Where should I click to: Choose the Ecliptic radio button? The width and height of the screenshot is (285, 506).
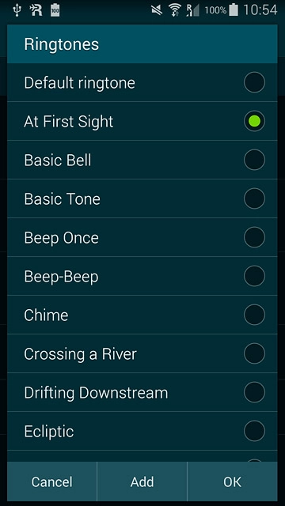click(x=254, y=431)
